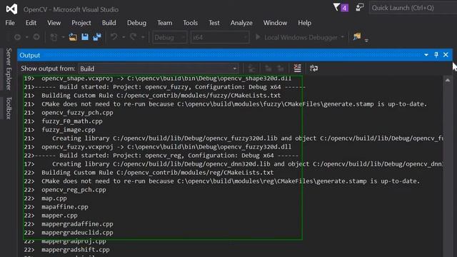Click the Clear All output icon
Screen dimensions: 457x257
tap(297, 69)
